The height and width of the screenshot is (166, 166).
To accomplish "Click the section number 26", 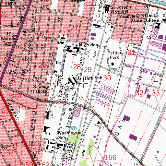I will pyautogui.click(x=42, y=65).
